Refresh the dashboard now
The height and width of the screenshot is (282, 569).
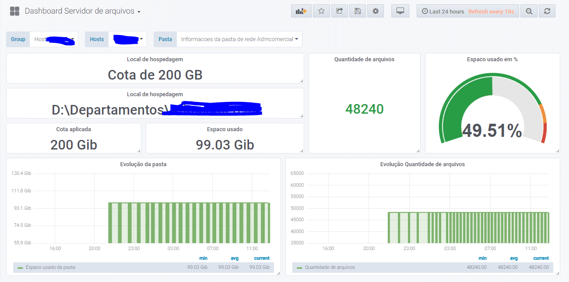pos(547,11)
